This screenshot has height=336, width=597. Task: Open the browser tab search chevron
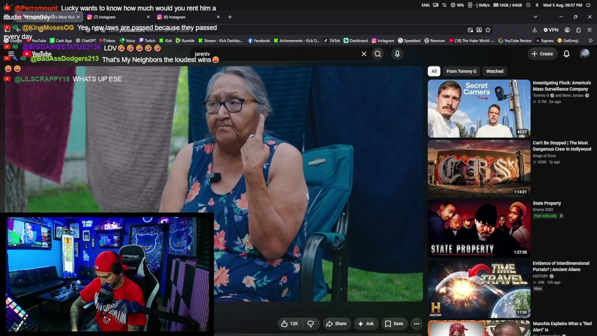tap(535, 17)
